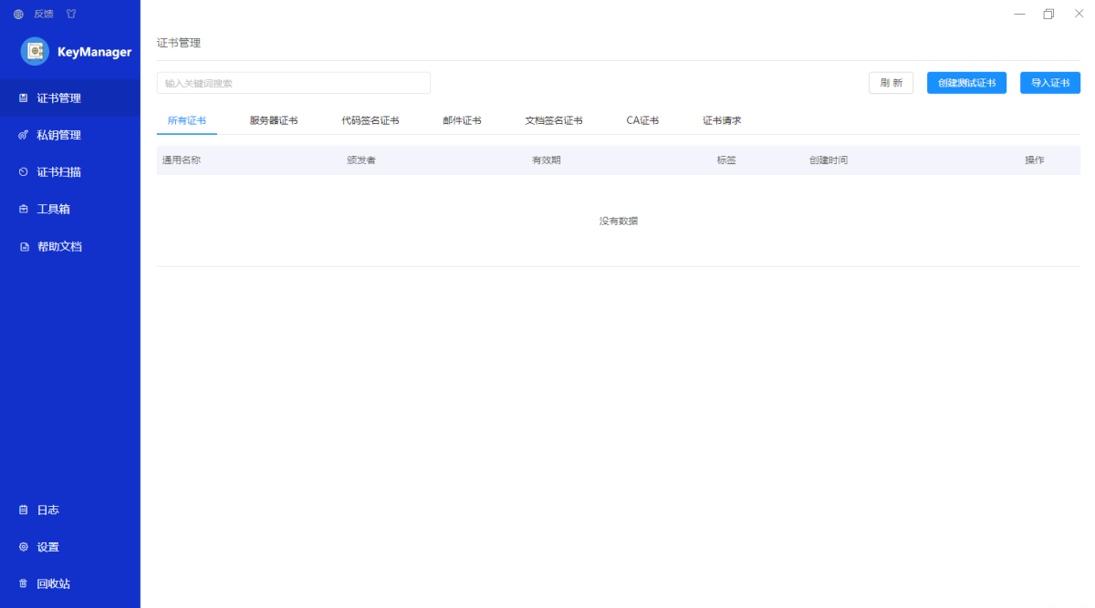Select the 证书请求 tab
The width and height of the screenshot is (1095, 608).
tap(722, 120)
